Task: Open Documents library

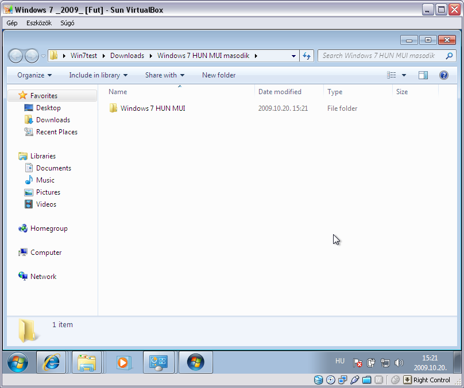Action: point(53,168)
